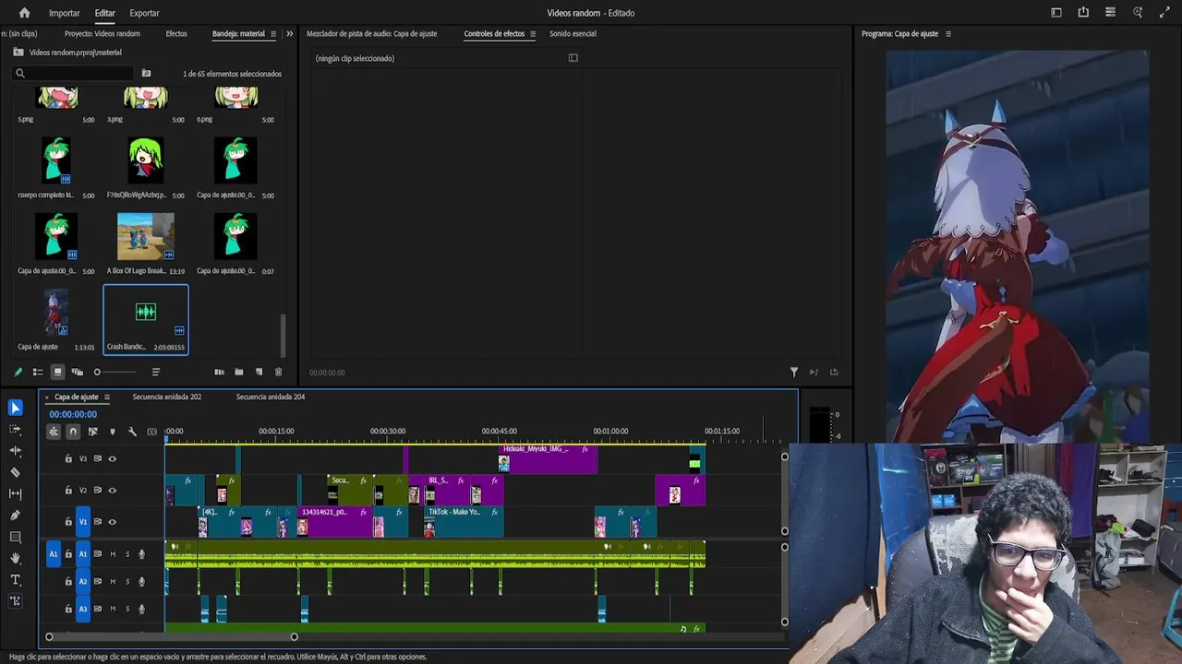Toggle Linked Selection button
The height and width of the screenshot is (664, 1182).
[x=92, y=432]
